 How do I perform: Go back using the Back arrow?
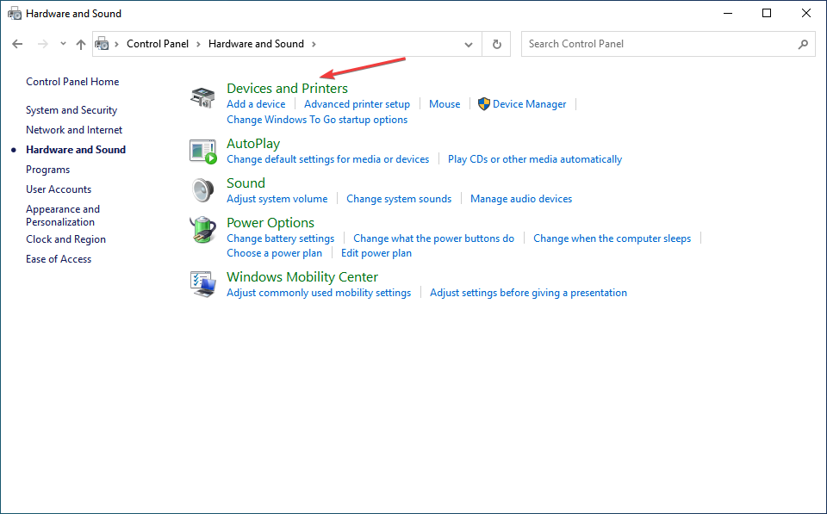click(17, 44)
